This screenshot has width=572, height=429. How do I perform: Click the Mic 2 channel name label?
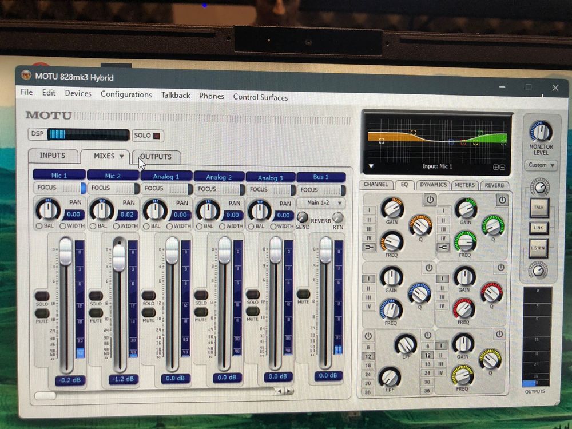click(112, 176)
